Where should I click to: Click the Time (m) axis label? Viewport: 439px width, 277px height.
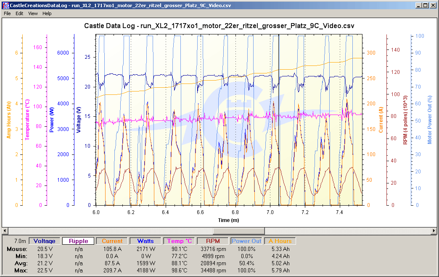click(228, 220)
